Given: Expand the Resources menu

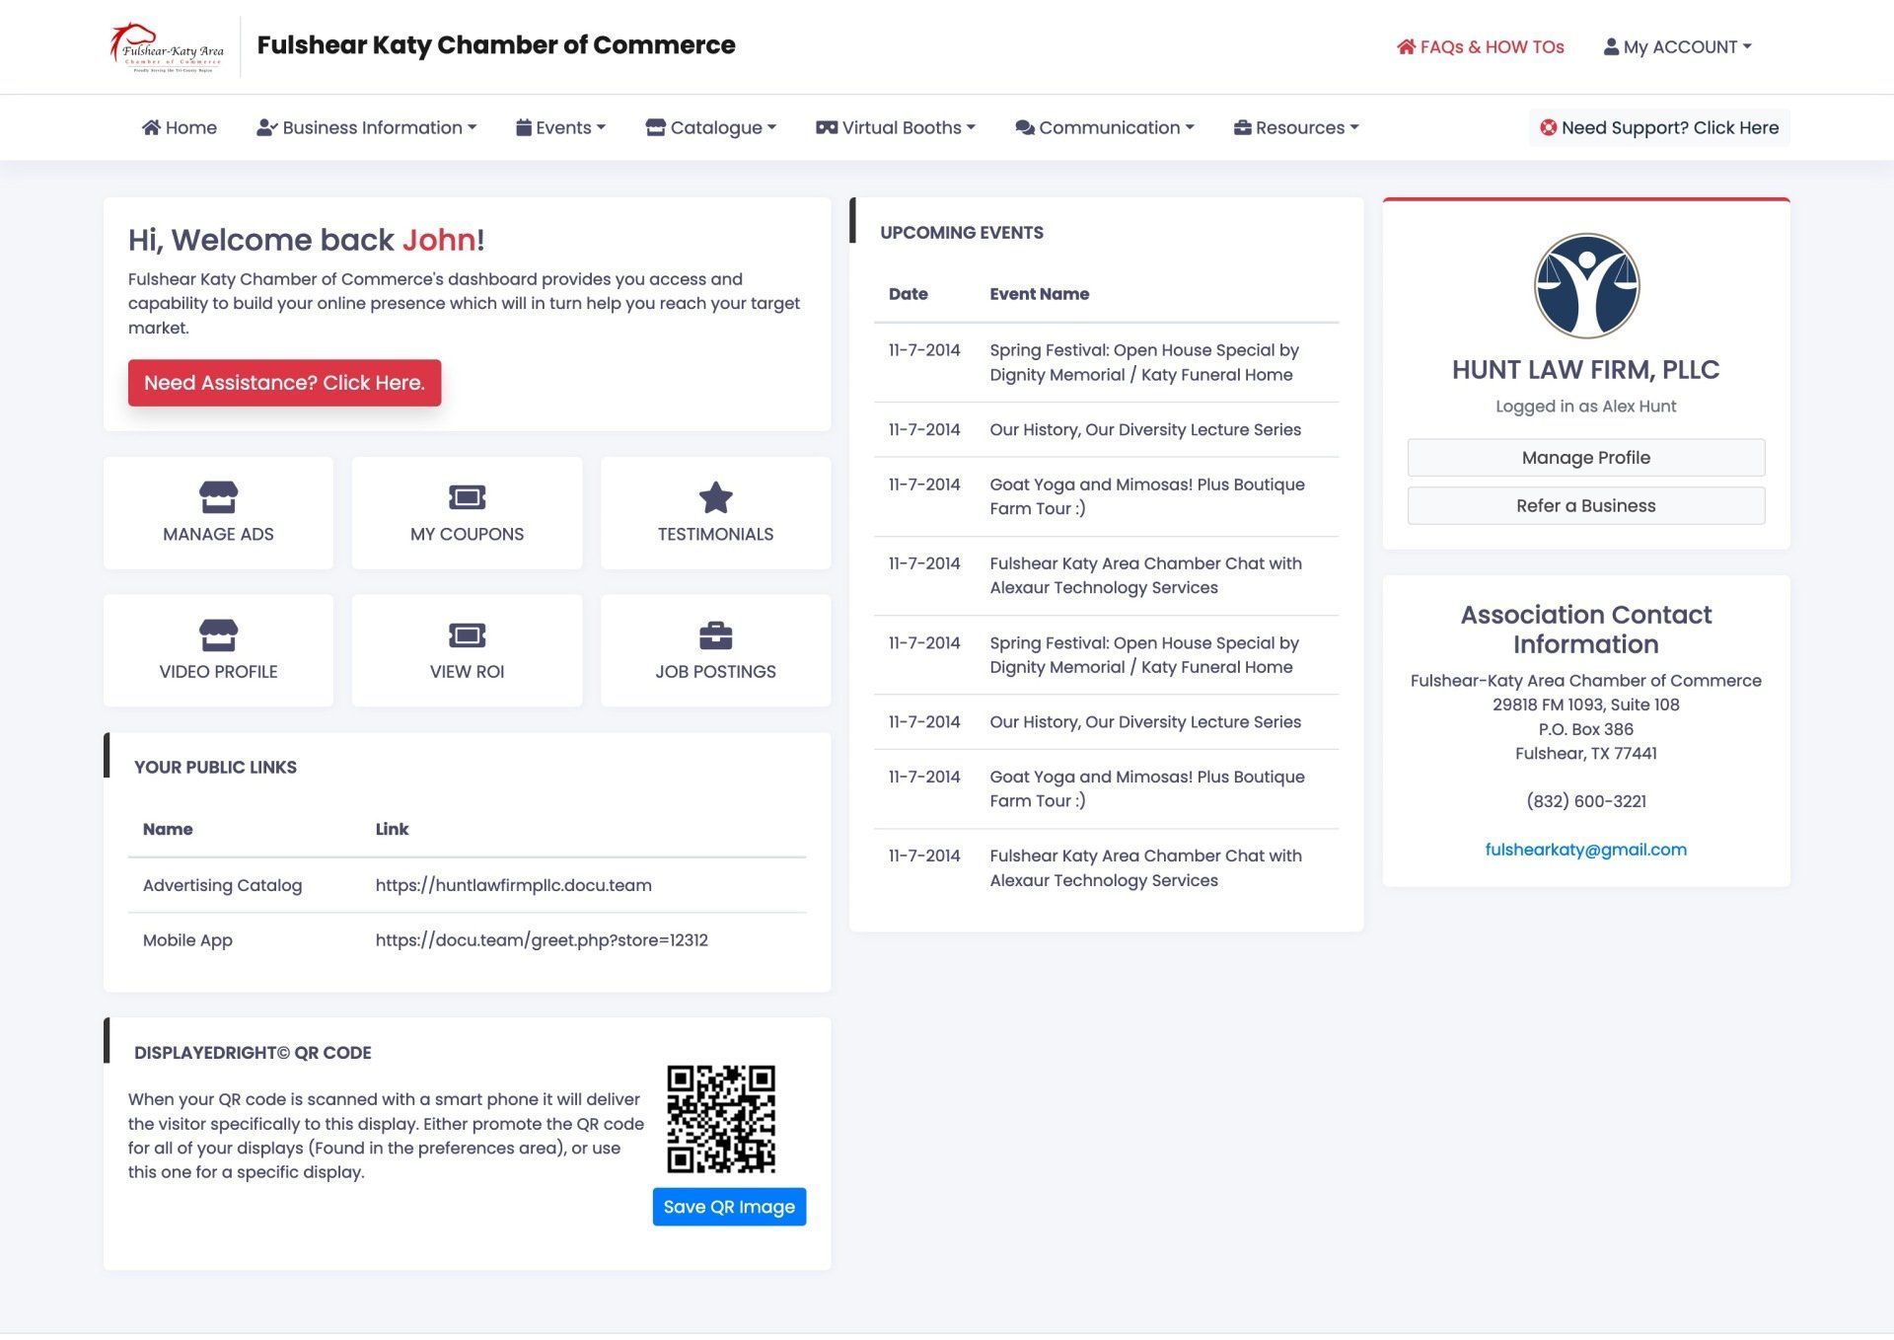Looking at the screenshot, I should coord(1295,126).
